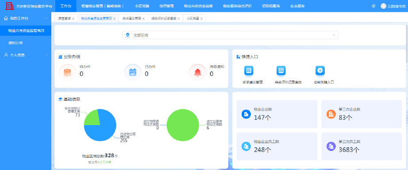The height and width of the screenshot is (170, 408).
Task: Click the 248个 value
Action: (262, 150)
